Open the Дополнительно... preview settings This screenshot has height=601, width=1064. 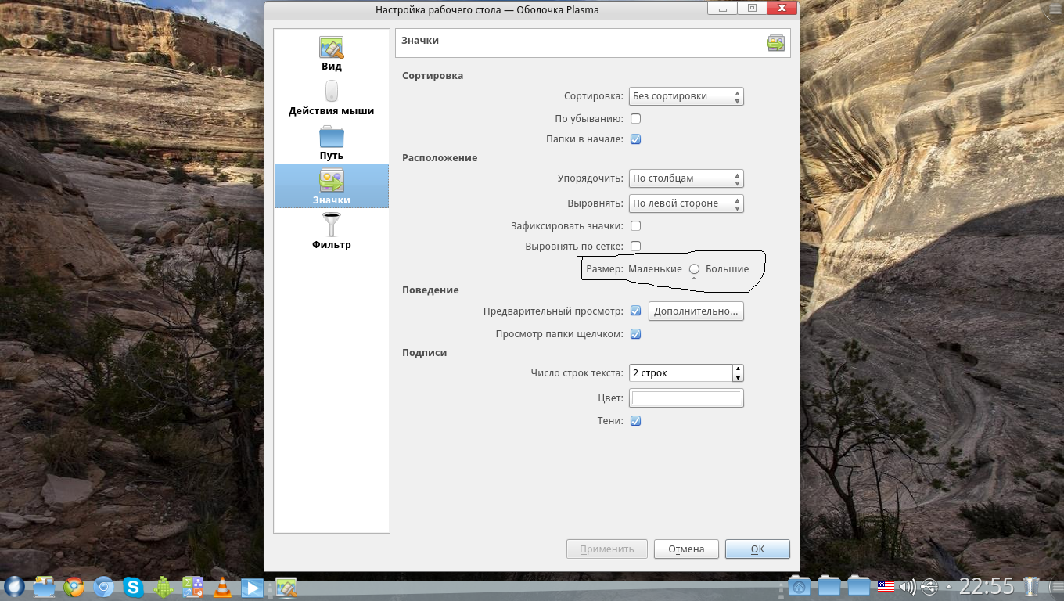(x=696, y=311)
